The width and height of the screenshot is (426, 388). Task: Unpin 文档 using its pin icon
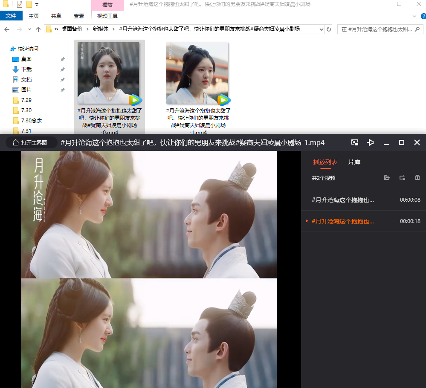(63, 80)
